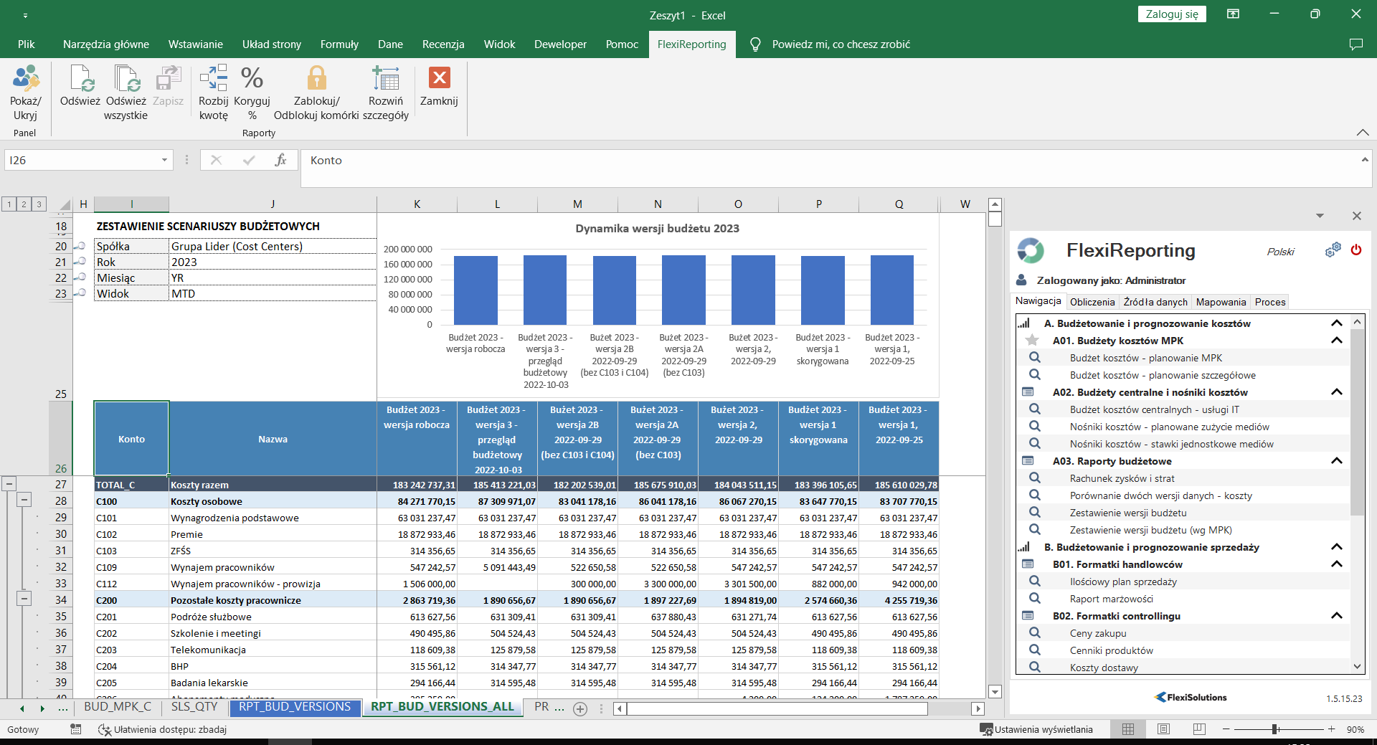Screen dimensions: 1377x745
Task: Click the red power logout icon
Action: click(x=1355, y=250)
